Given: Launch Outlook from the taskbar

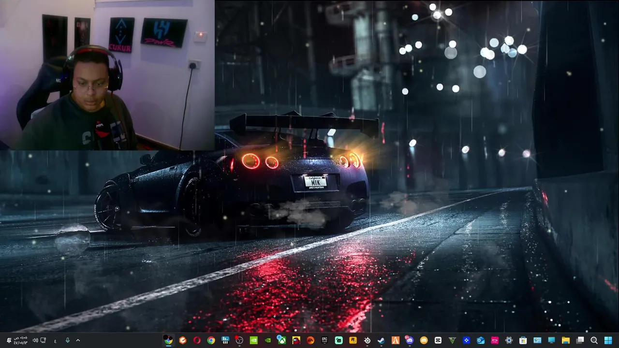Looking at the screenshot, I should (x=480, y=340).
